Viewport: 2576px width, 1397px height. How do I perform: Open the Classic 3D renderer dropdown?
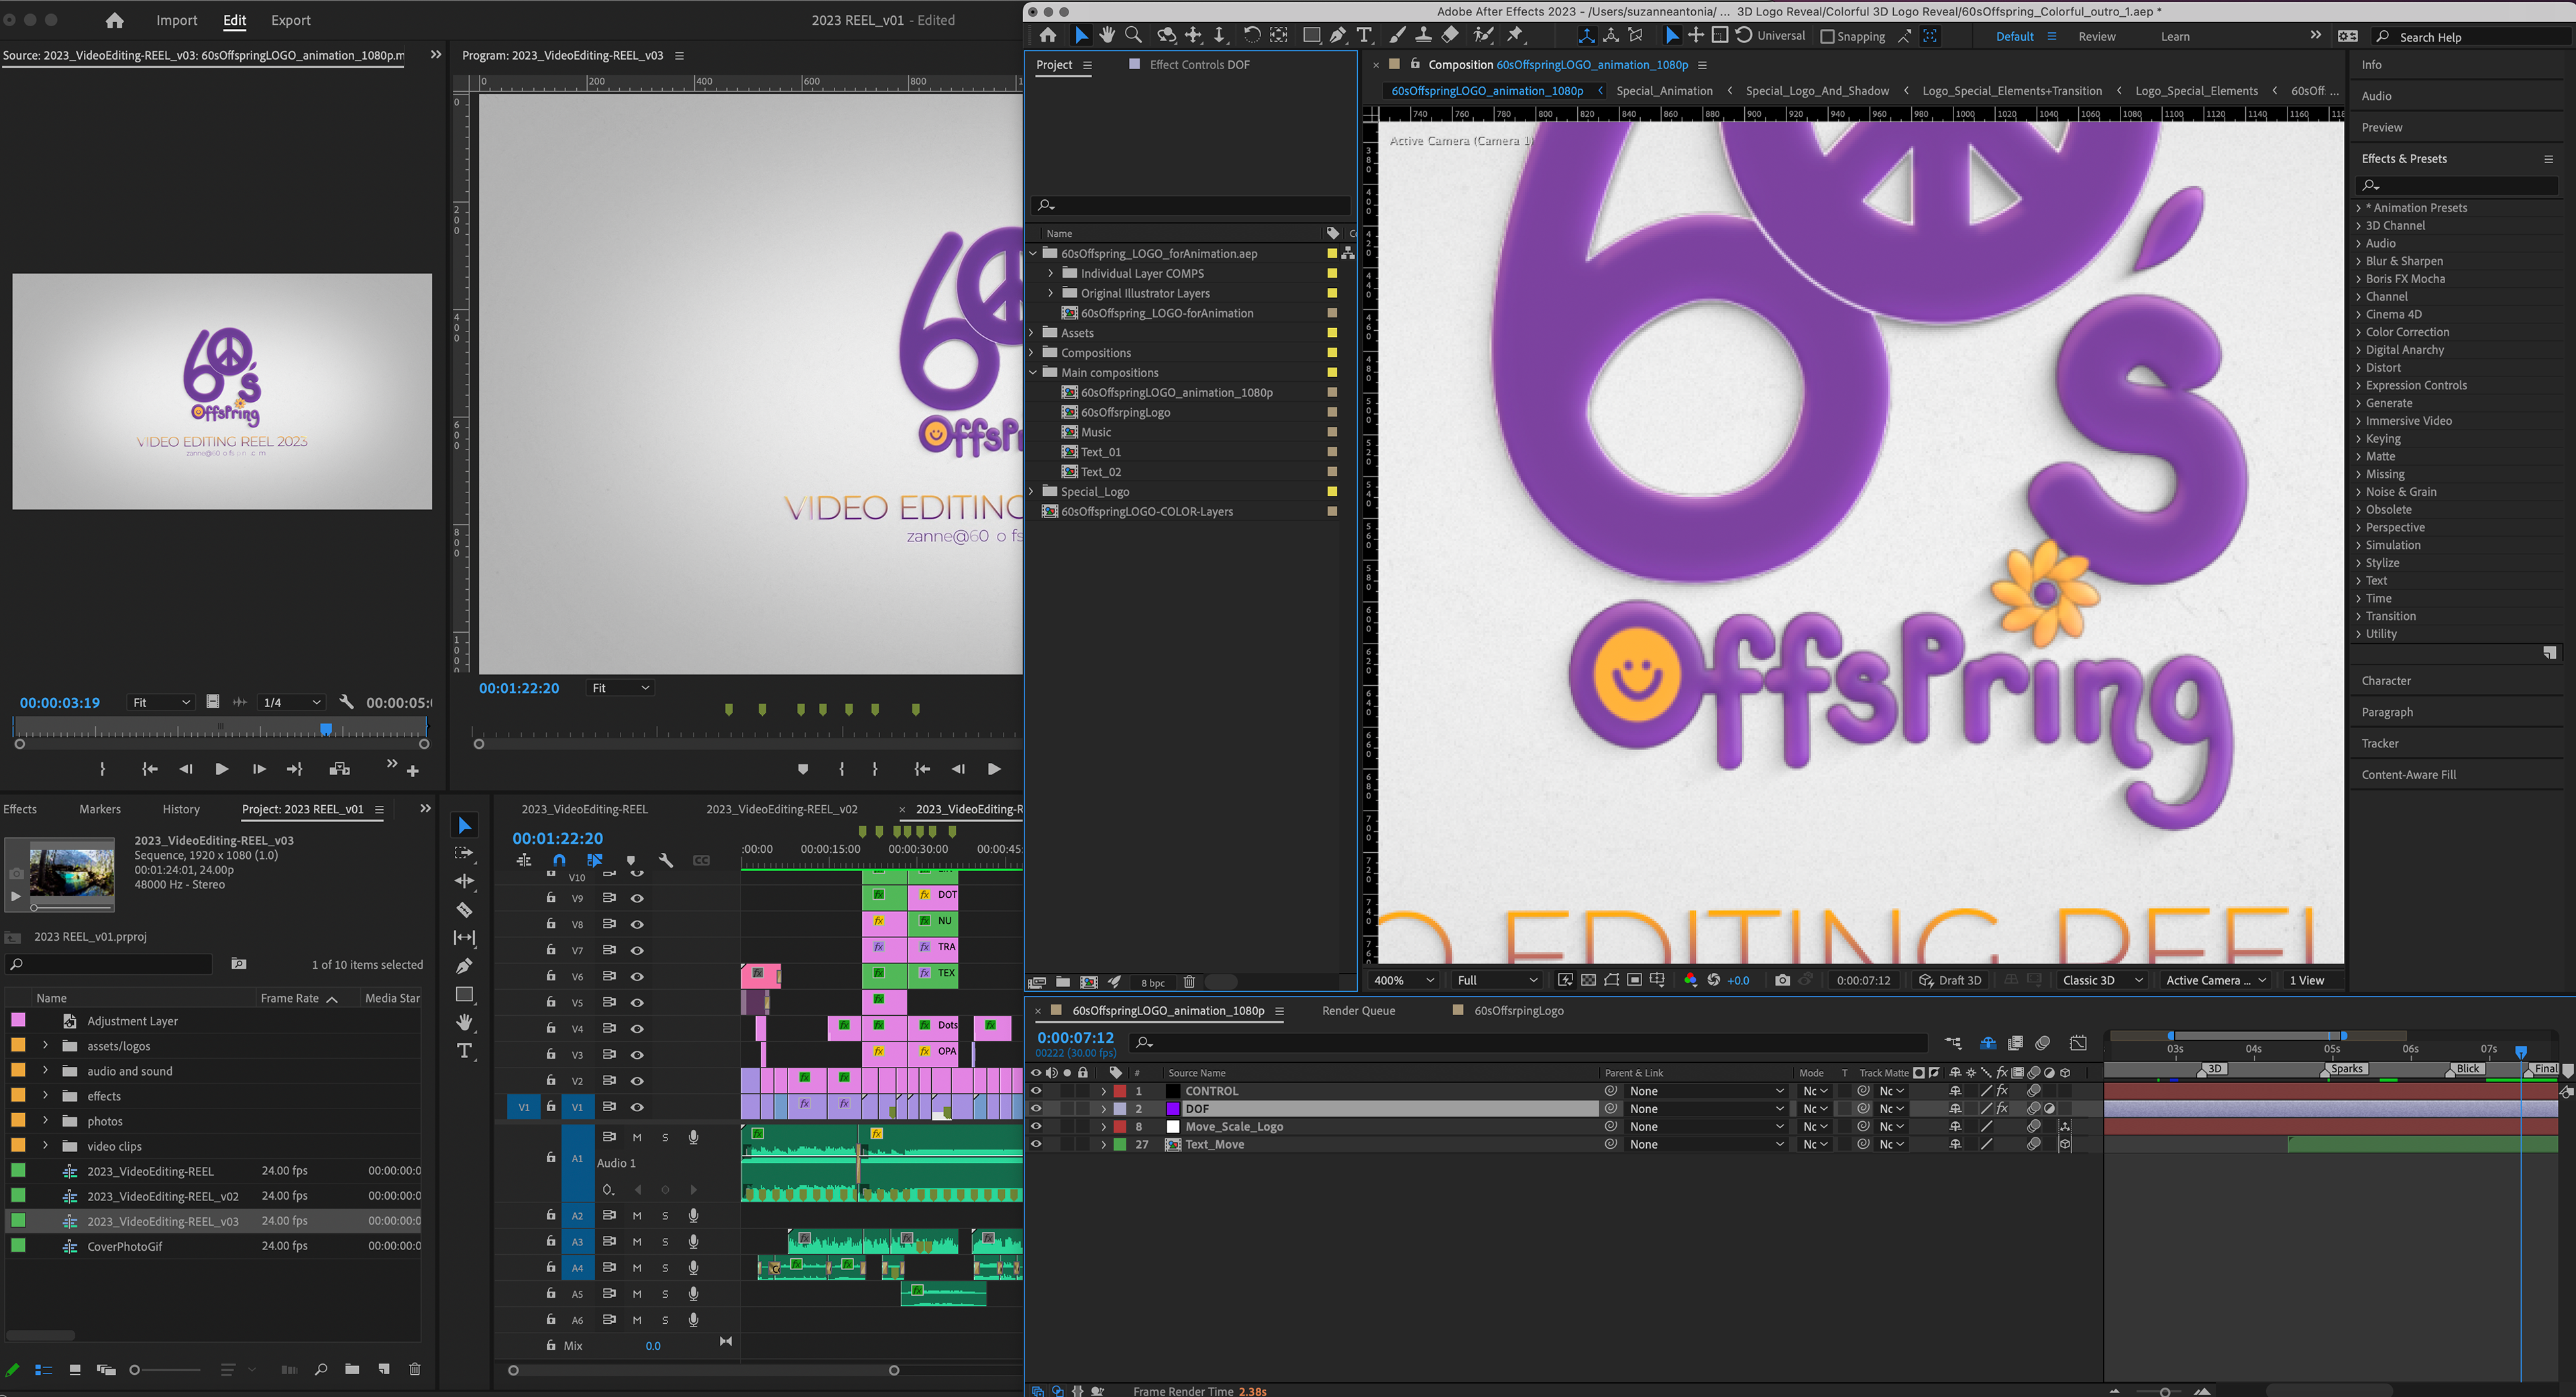[x=2102, y=980]
